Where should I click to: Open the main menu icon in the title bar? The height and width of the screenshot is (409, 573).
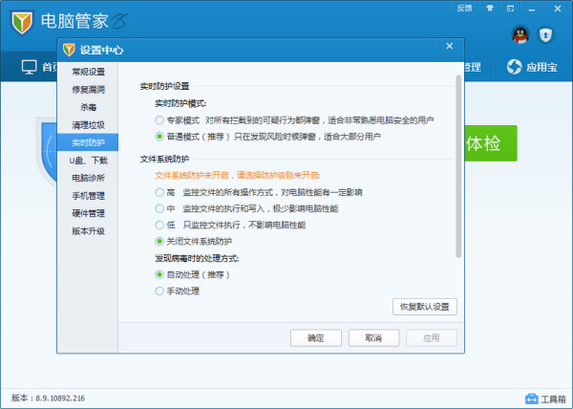click(x=511, y=9)
